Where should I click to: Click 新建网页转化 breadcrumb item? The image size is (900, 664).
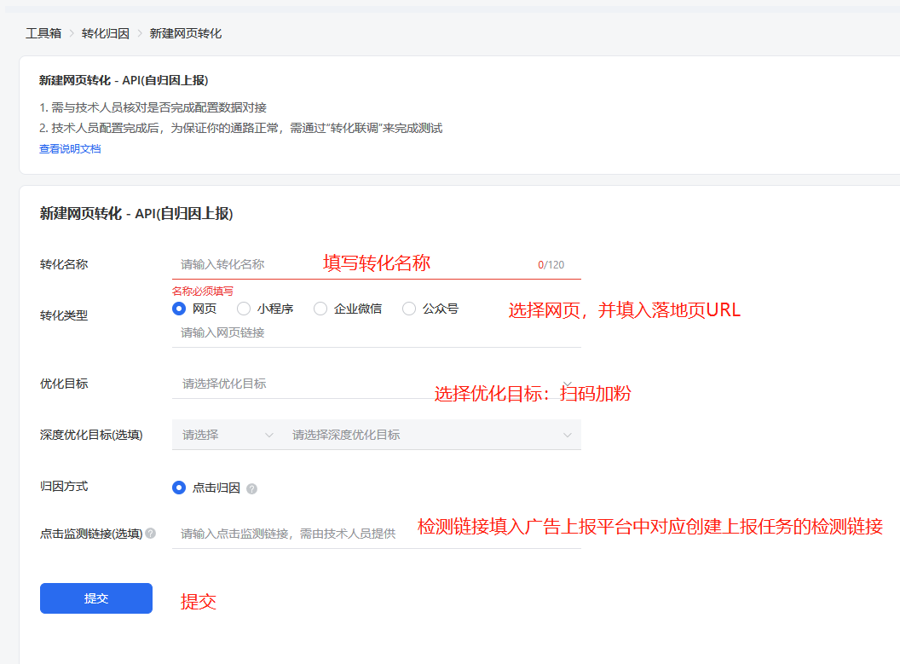point(186,33)
